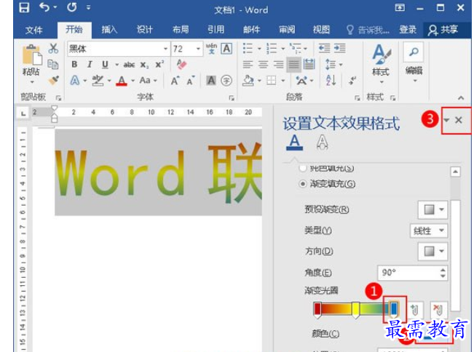Screen dimensions: 474x352
Task: Open the File (文件) tab
Action: 33,30
